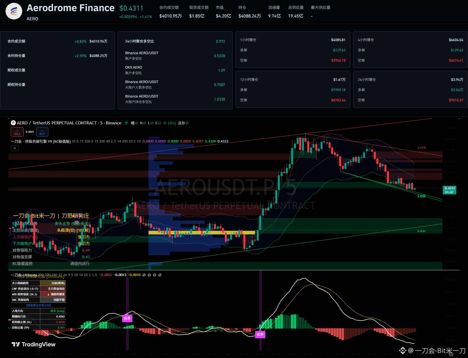Click the 1小时爆仓 total $4085.81
The image size is (468, 358).
click(338, 40)
